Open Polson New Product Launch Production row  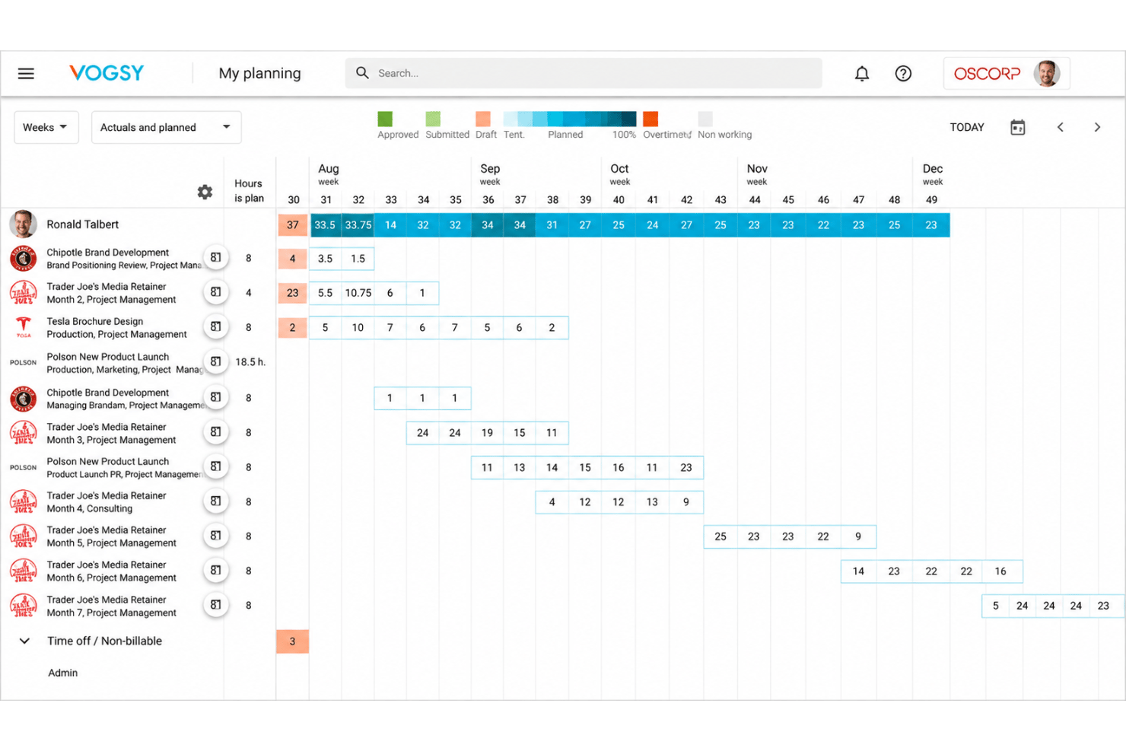coord(126,362)
